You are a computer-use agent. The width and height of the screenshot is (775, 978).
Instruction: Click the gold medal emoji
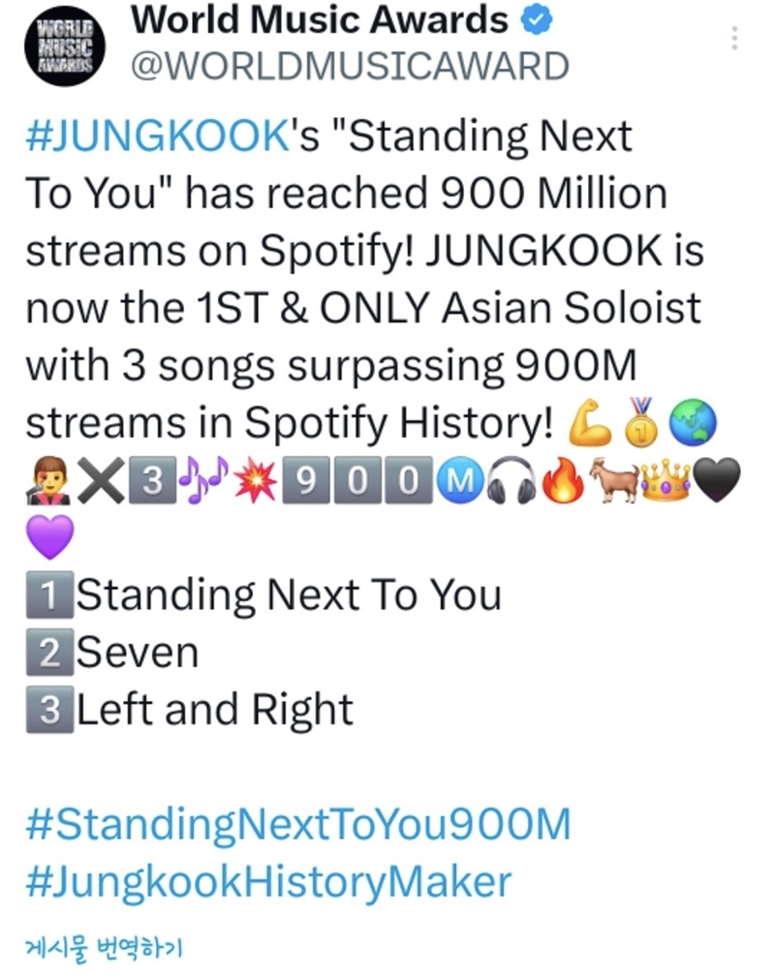641,422
